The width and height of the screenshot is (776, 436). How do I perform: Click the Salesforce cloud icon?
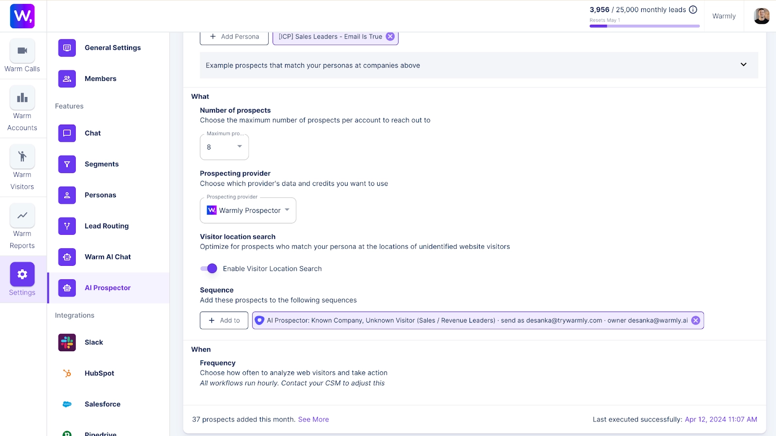coord(67,404)
